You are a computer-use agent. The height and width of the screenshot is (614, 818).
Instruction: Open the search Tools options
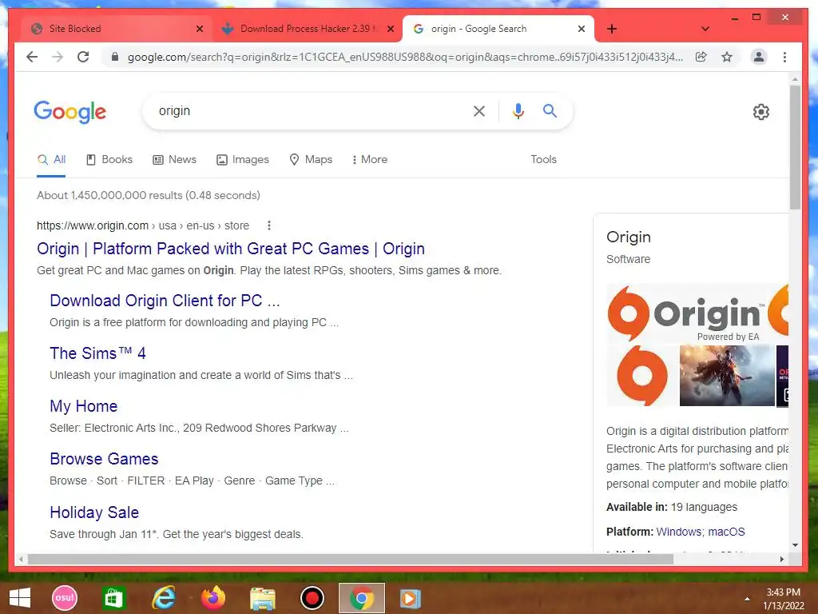pyautogui.click(x=543, y=160)
